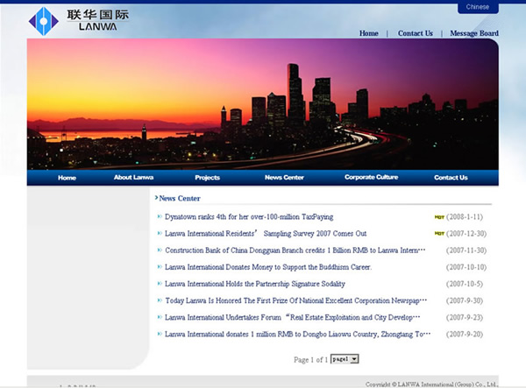Open the Projects menu item

coord(207,178)
